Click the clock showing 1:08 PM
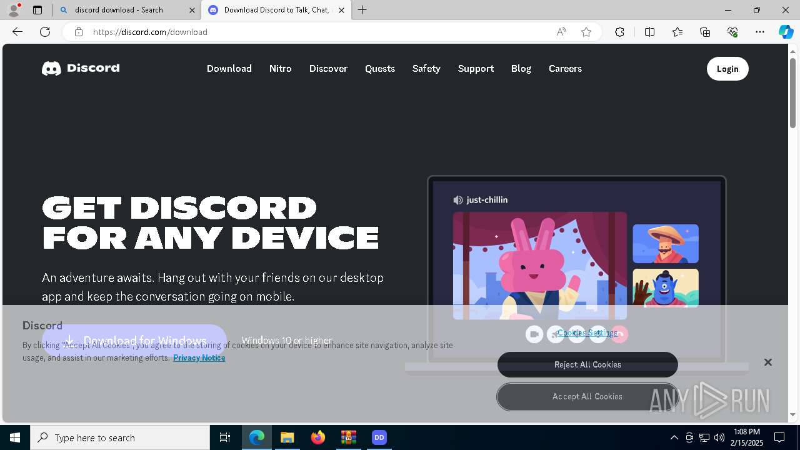This screenshot has width=800, height=450. pos(747,437)
